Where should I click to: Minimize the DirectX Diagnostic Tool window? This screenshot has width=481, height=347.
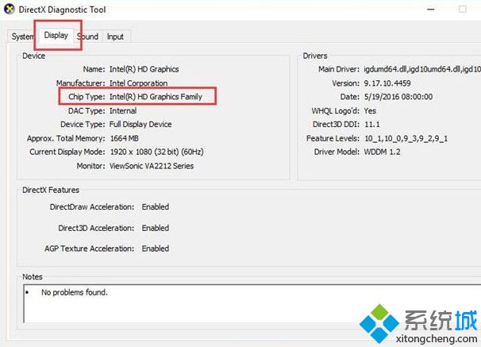pos(431,10)
